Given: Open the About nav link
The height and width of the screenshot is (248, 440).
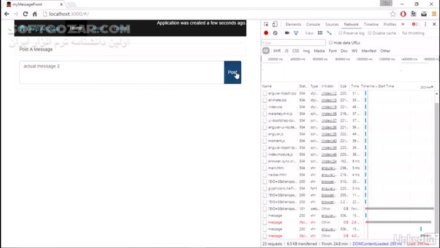Looking at the screenshot, I should click(x=97, y=28).
